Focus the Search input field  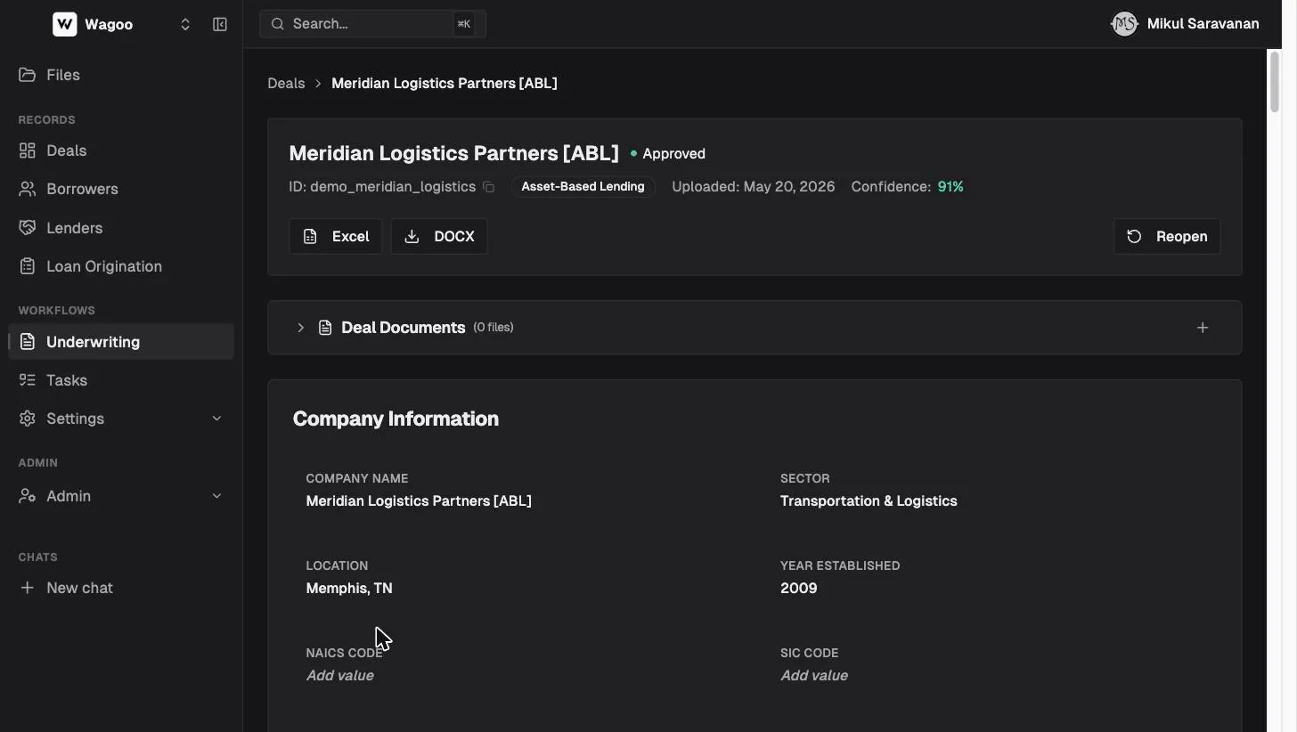pyautogui.click(x=372, y=24)
